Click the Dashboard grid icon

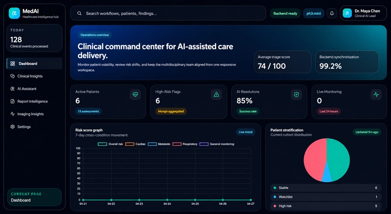13,64
